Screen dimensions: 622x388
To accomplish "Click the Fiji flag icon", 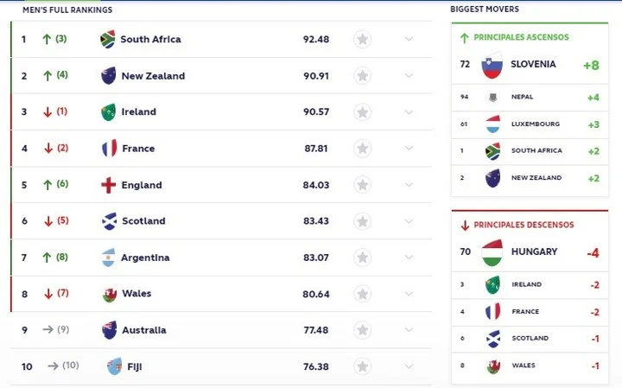I will point(115,366).
